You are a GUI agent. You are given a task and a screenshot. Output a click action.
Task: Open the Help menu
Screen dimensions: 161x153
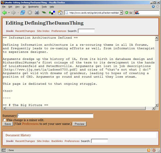tap(52, 7)
